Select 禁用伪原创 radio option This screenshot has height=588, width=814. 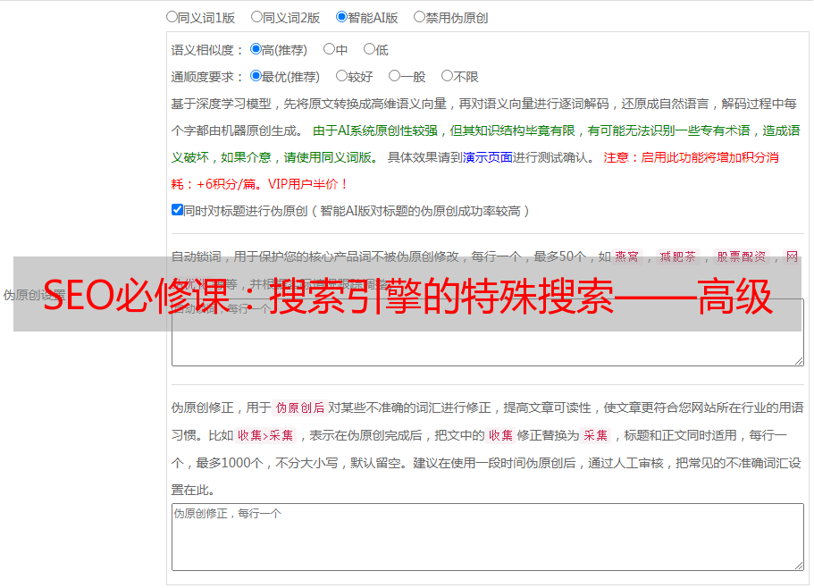pyautogui.click(x=419, y=17)
